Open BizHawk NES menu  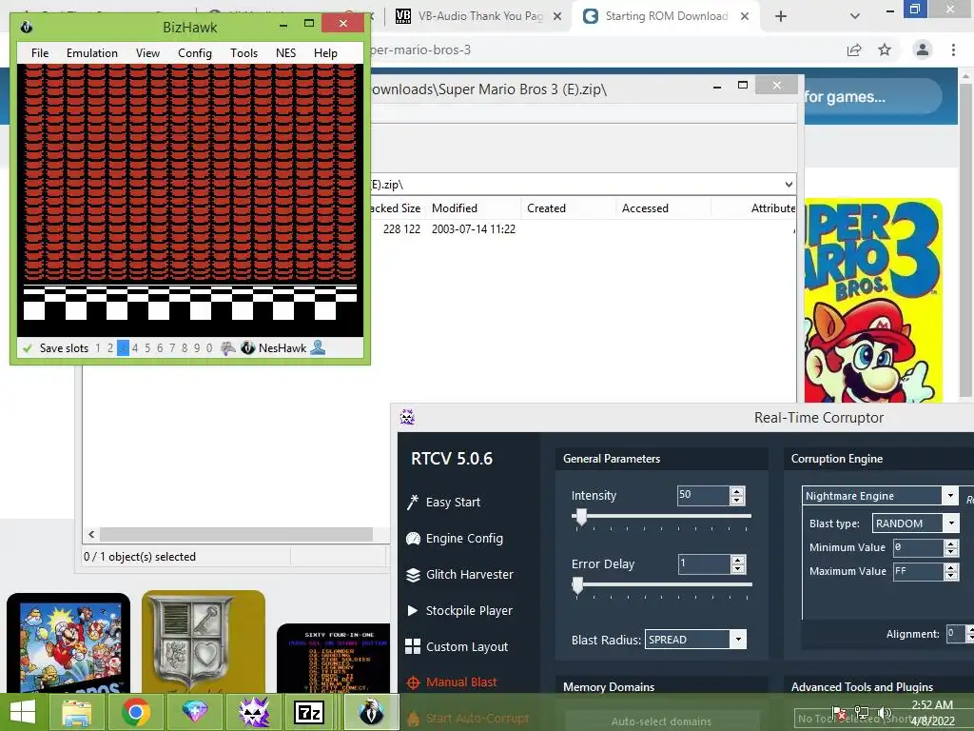pos(285,53)
